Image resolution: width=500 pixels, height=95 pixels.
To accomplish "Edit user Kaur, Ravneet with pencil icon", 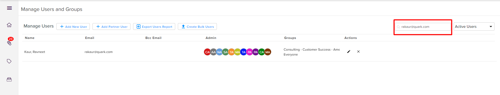I will pos(349,52).
